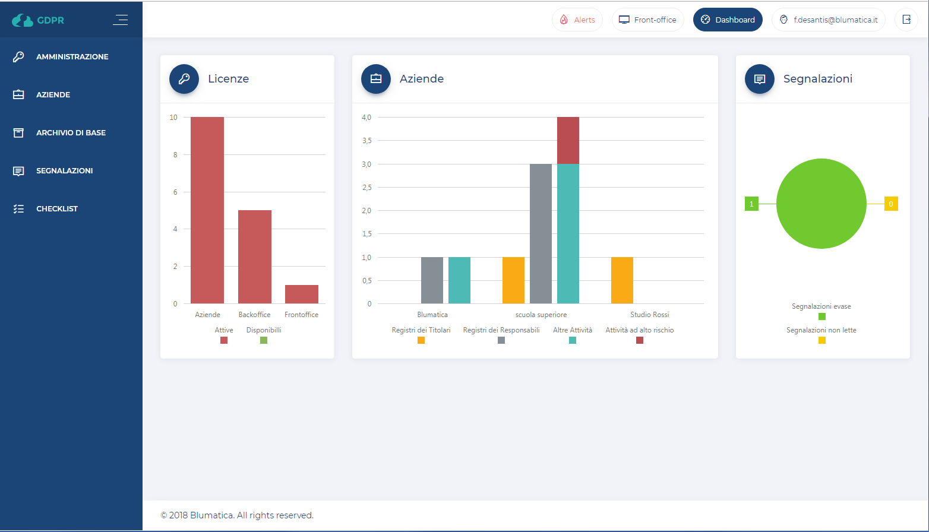
Task: Toggle Disponibilli legend series in Licenze
Action: [264, 340]
